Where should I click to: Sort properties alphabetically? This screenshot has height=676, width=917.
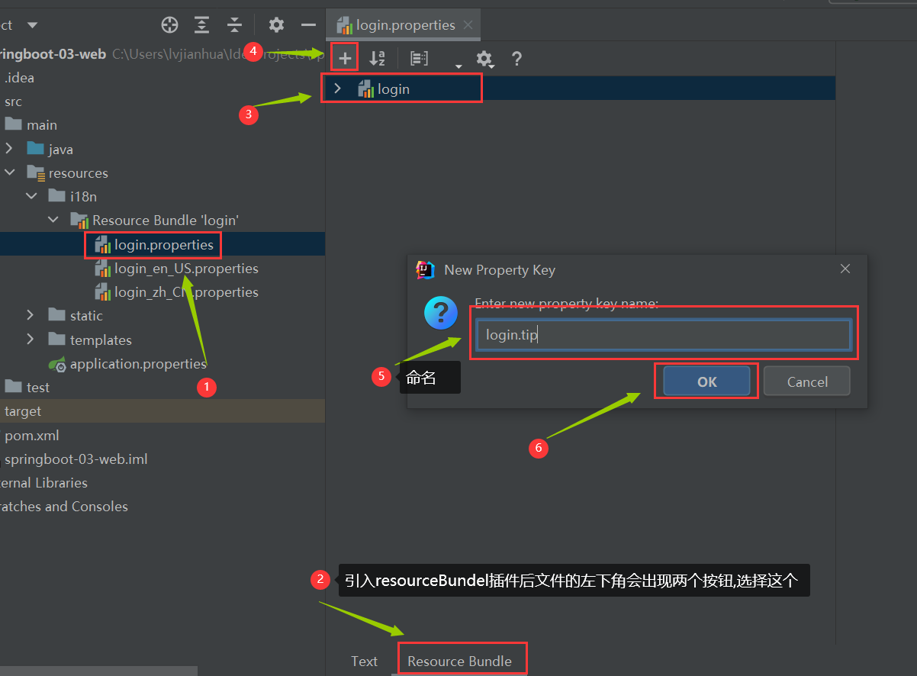click(377, 58)
